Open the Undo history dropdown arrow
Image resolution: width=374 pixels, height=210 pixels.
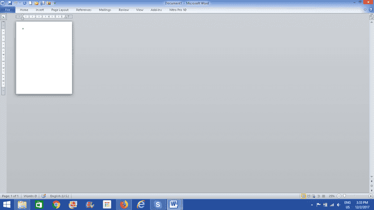pyautogui.click(x=20, y=3)
